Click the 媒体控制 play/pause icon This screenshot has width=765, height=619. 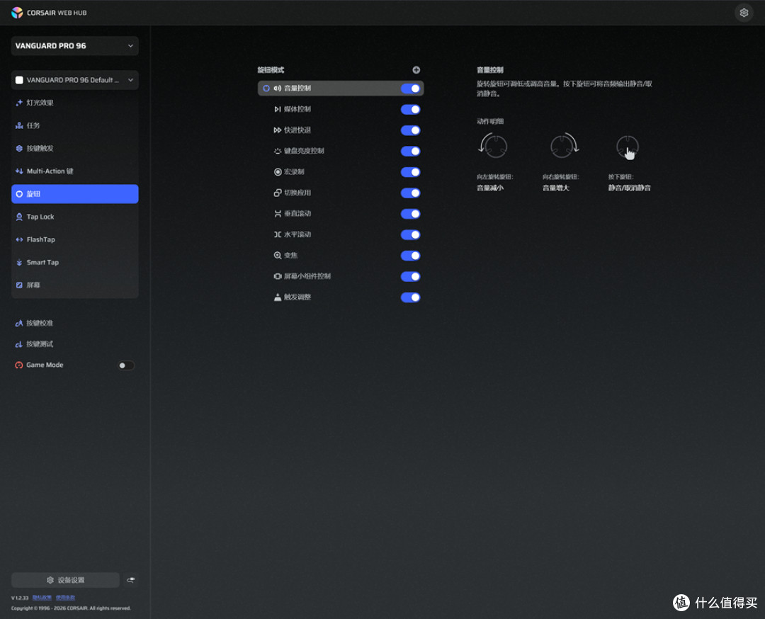pyautogui.click(x=278, y=109)
